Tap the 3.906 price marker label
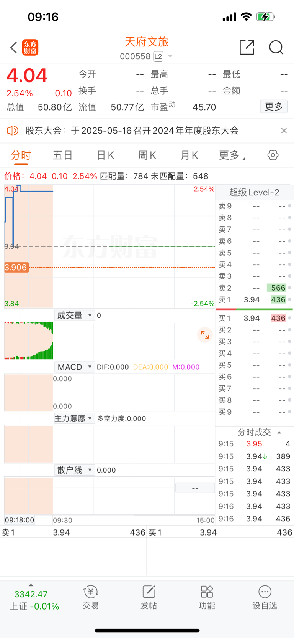The width and height of the screenshot is (294, 638). coord(16,267)
